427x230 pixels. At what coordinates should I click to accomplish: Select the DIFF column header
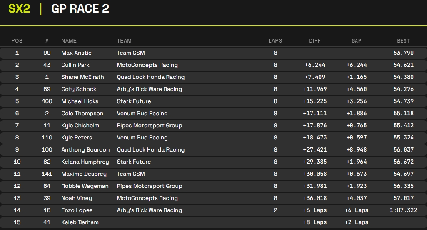(315, 41)
